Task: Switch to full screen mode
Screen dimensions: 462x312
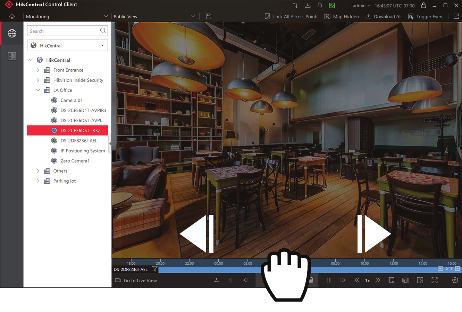Action: [x=435, y=280]
